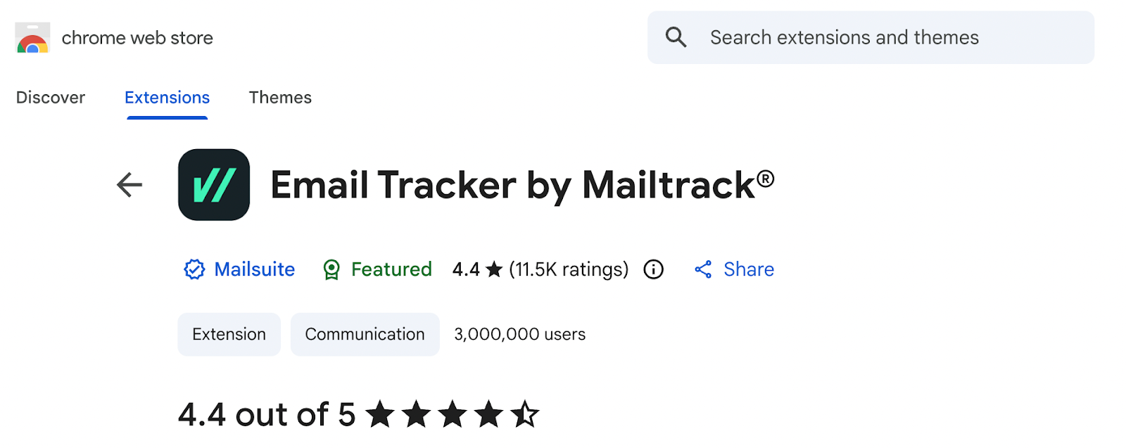The width and height of the screenshot is (1126, 448).
Task: Click the Share icon
Action: (702, 269)
